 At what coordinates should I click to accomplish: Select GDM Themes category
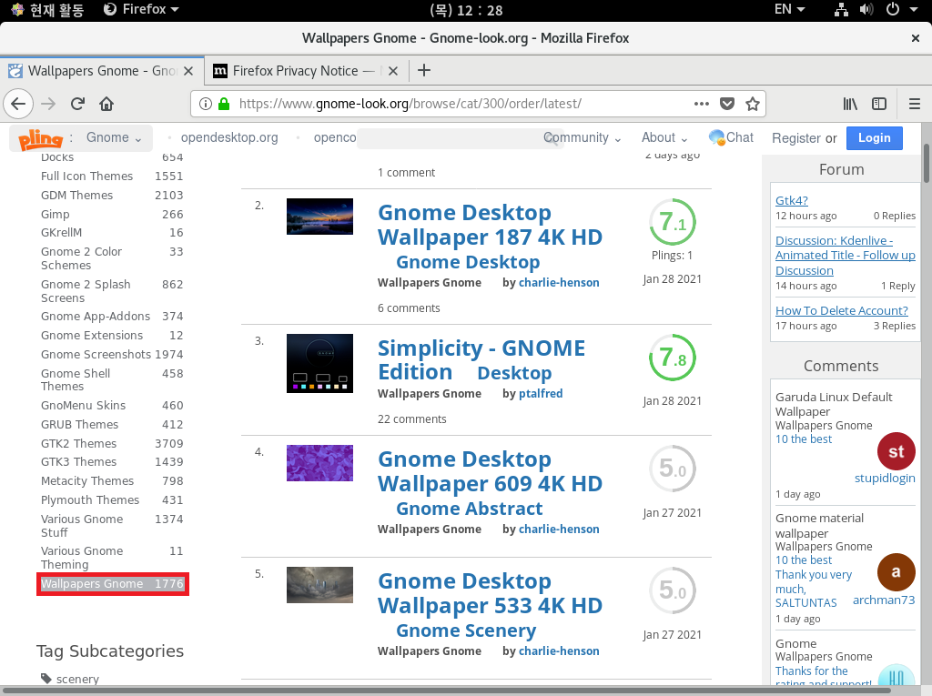coord(76,195)
